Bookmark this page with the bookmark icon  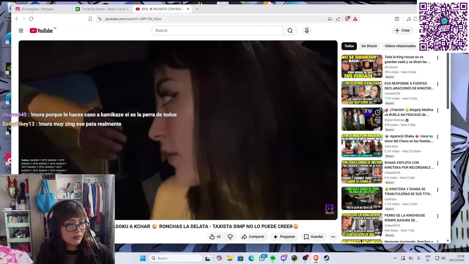(x=90, y=19)
